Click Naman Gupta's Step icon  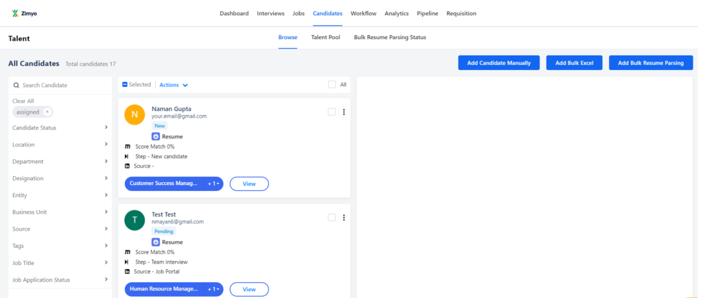pyautogui.click(x=127, y=157)
